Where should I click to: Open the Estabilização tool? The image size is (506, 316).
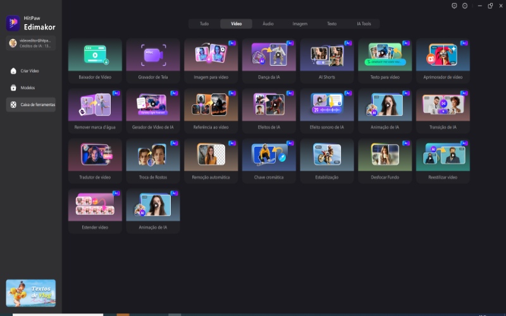tap(327, 159)
